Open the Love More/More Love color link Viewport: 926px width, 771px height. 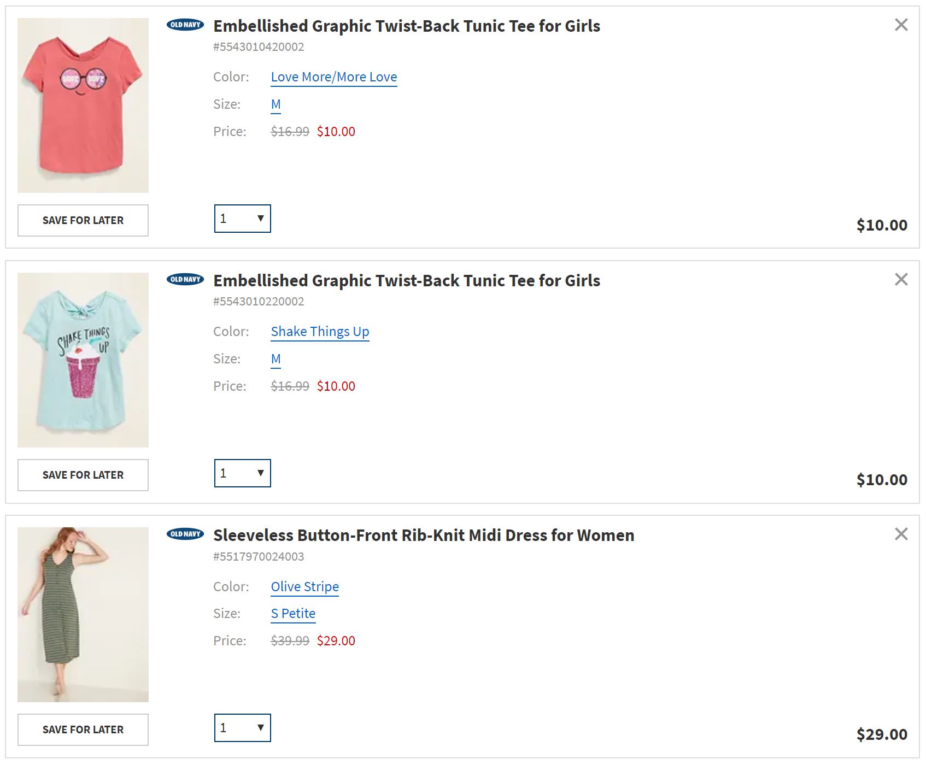point(333,77)
